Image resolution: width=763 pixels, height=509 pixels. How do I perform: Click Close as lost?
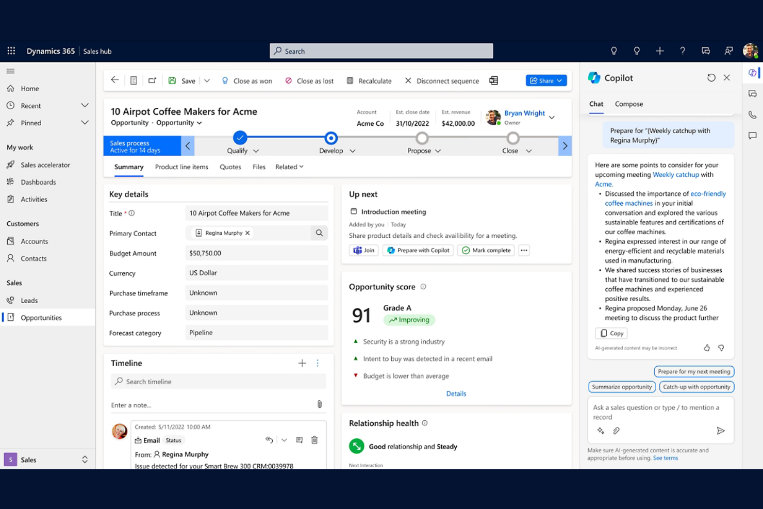[309, 80]
